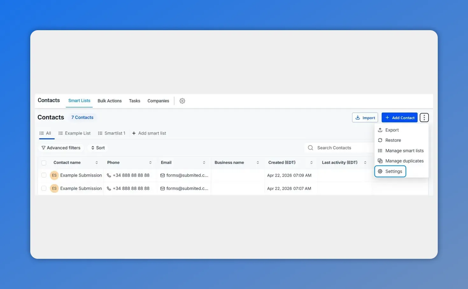Viewport: 468px width, 289px height.
Task: Click the sort chevron on Contact name column
Action: (x=97, y=162)
